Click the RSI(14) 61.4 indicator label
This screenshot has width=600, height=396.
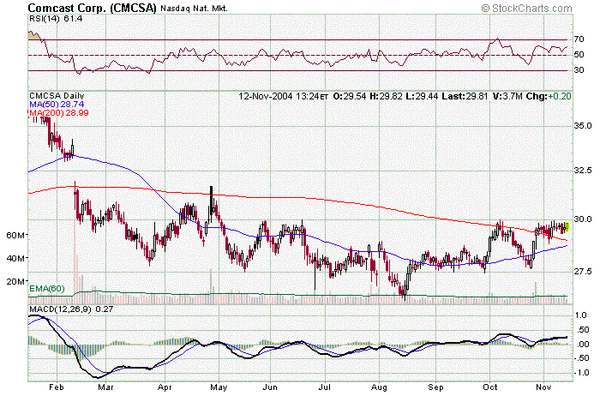coord(56,18)
